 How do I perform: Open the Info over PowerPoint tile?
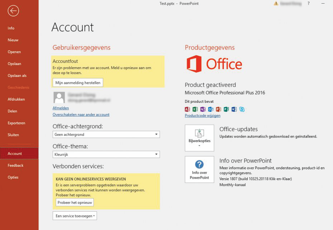199,169
